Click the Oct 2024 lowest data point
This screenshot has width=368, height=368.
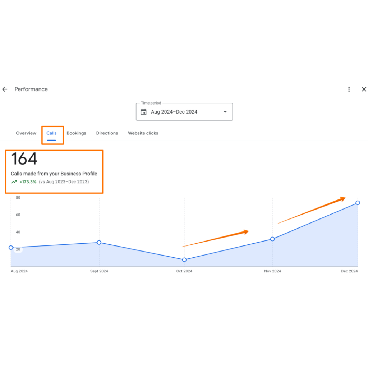tap(184, 259)
